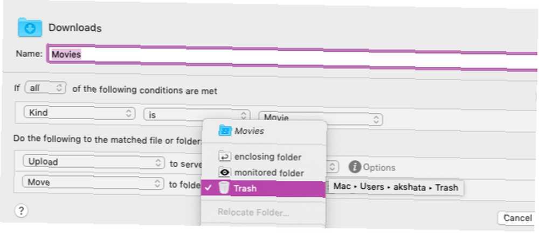Screen dimensions: 539x233
Task: Open the 'all' conditions dropdown
Action: [x=45, y=88]
